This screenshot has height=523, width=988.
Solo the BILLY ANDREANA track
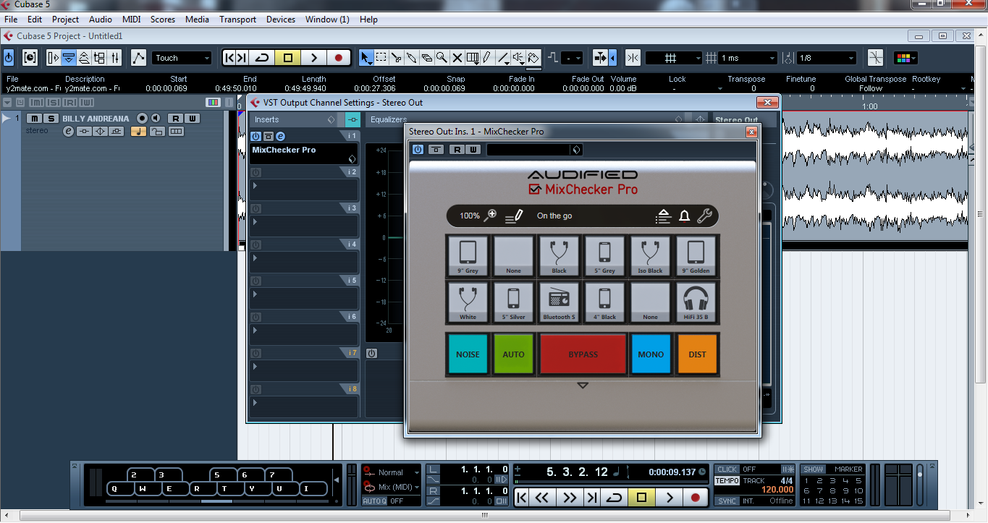[x=51, y=119]
